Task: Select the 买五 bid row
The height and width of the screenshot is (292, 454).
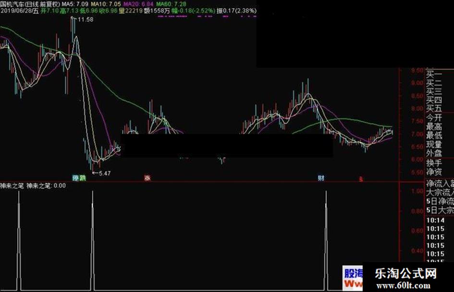Action: click(x=434, y=108)
